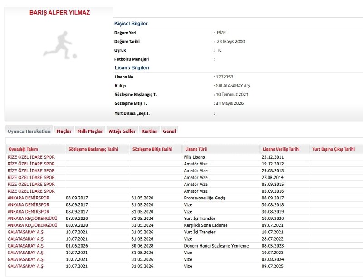Image resolution: width=363 pixels, height=277 pixels.
Task: Click the Sözleşme Başlangıç Tarihi column header
Action: point(94,149)
